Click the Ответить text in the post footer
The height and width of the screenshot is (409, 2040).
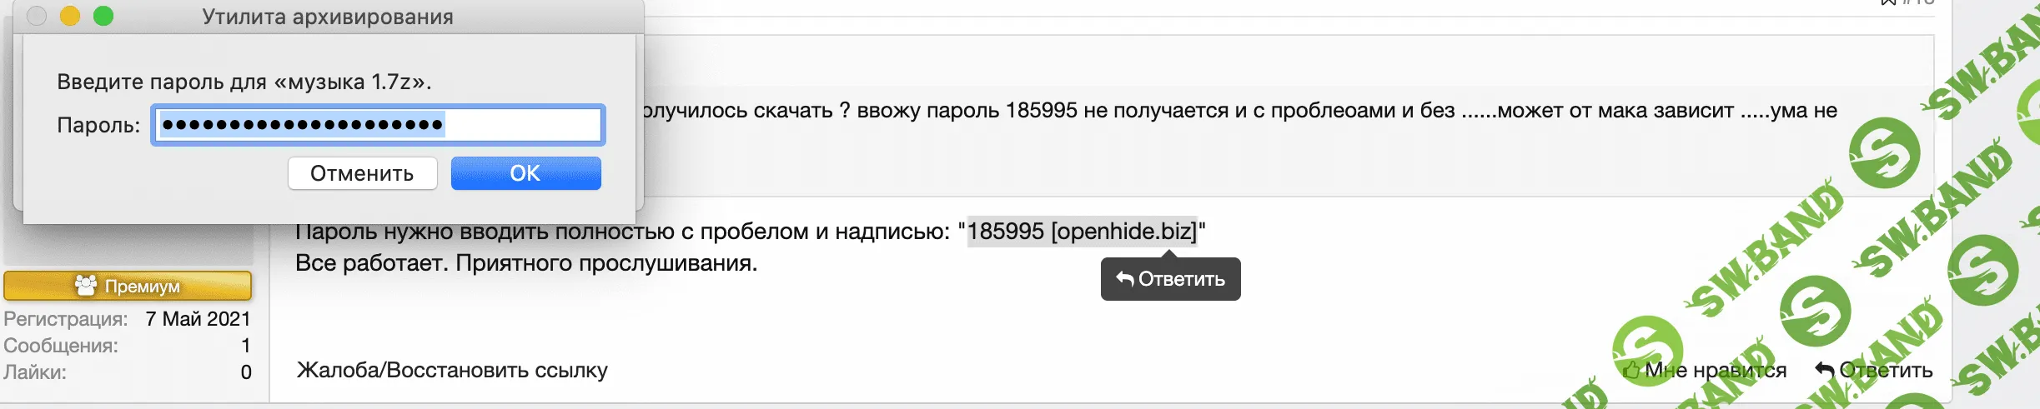click(1886, 370)
